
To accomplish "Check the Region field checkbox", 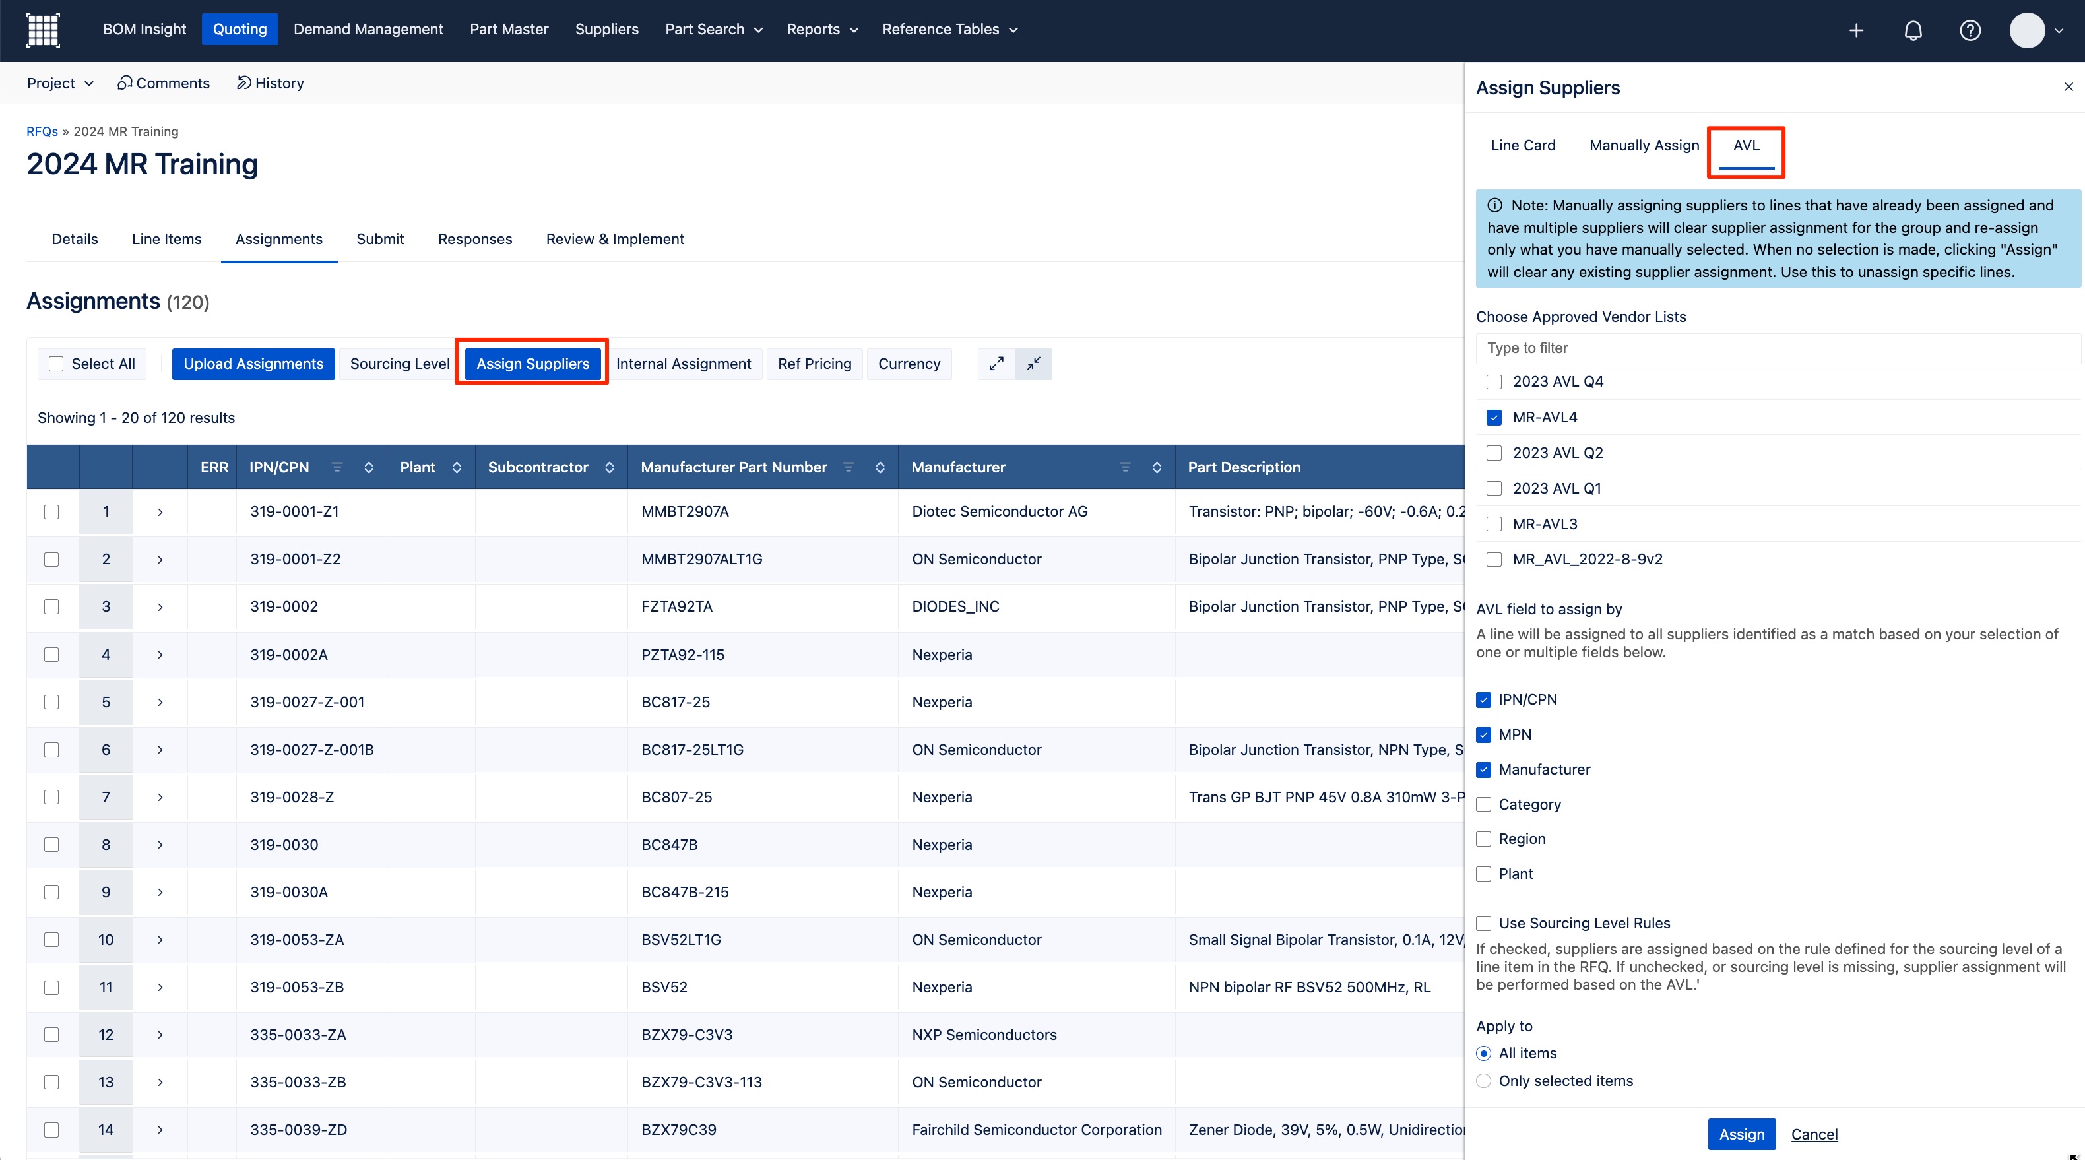I will 1484,839.
